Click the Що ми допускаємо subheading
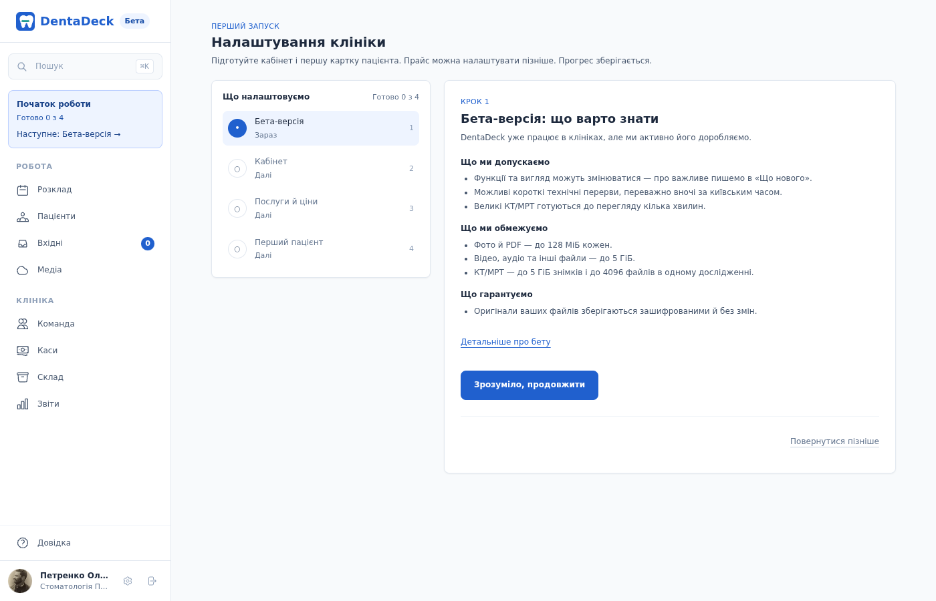936x601 pixels. 505,162
